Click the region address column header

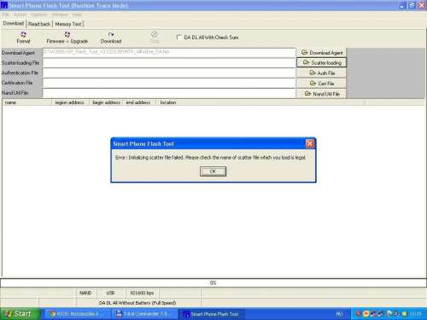[70, 102]
